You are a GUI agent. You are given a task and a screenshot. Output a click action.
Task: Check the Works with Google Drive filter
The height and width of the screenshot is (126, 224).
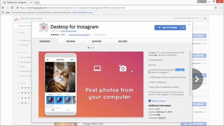19,76
